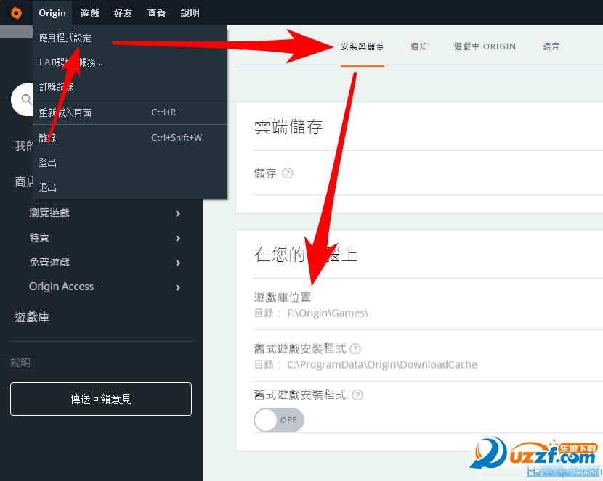Viewport: 603px width, 481px height.
Task: Open the Origin menu
Action: pyautogui.click(x=52, y=13)
